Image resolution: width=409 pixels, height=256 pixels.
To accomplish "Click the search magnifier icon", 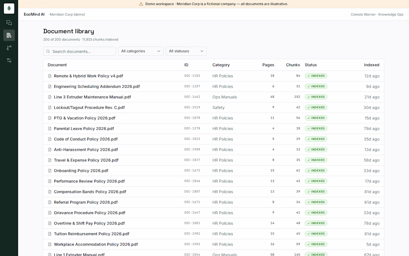I will pos(48,51).
